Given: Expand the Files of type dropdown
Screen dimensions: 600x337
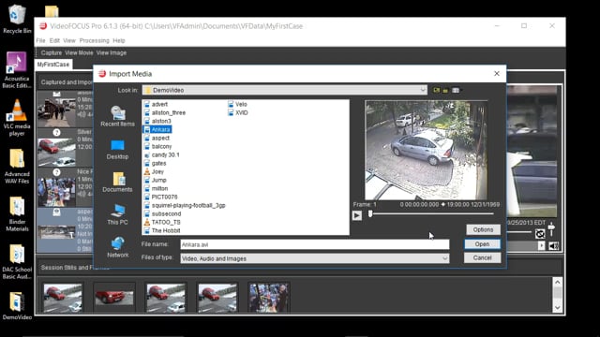Looking at the screenshot, I should pyautogui.click(x=444, y=258).
